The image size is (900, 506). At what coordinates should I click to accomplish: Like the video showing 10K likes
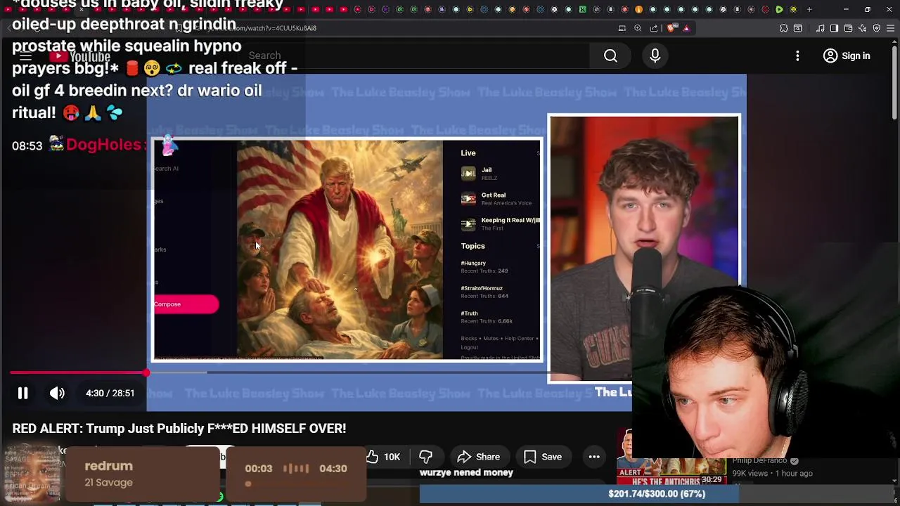click(383, 457)
